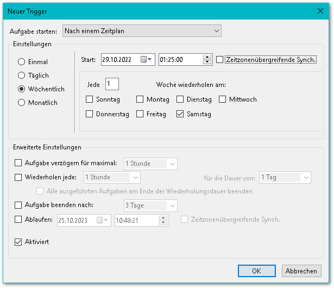Select the Monatlich radio button

(22, 102)
